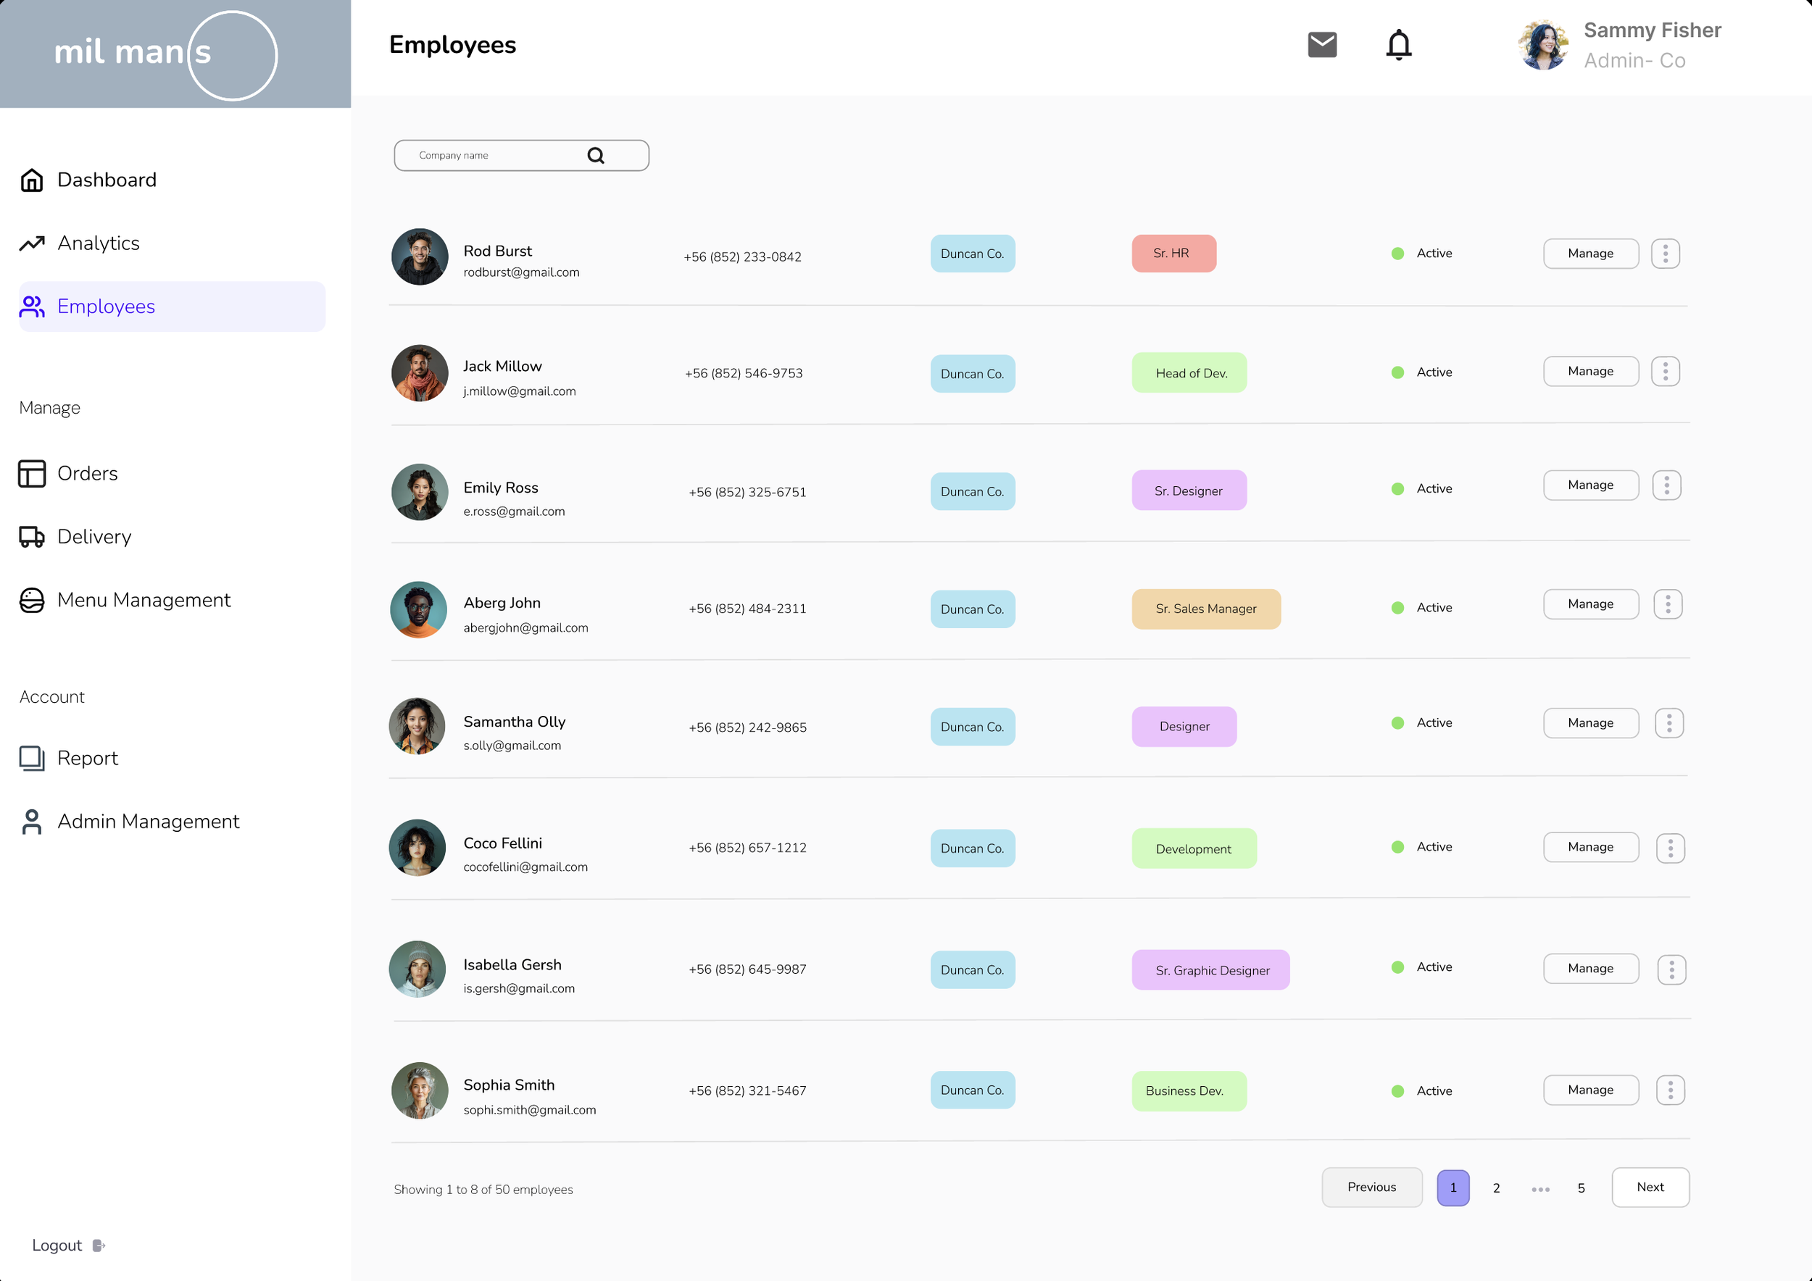Click Manage button for Jack Millow
This screenshot has height=1281, width=1812.
pyautogui.click(x=1591, y=371)
